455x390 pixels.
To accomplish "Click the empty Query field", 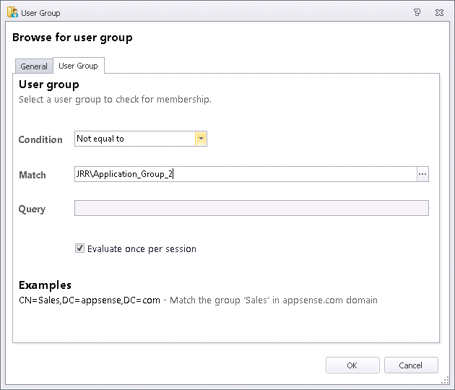I will (251, 208).
